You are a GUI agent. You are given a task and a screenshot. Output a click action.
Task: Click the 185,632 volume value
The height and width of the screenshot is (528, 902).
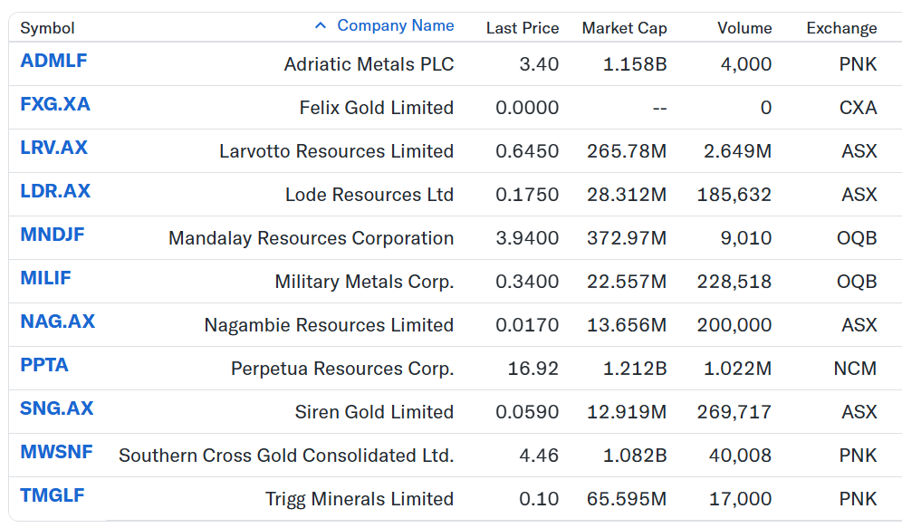point(734,195)
